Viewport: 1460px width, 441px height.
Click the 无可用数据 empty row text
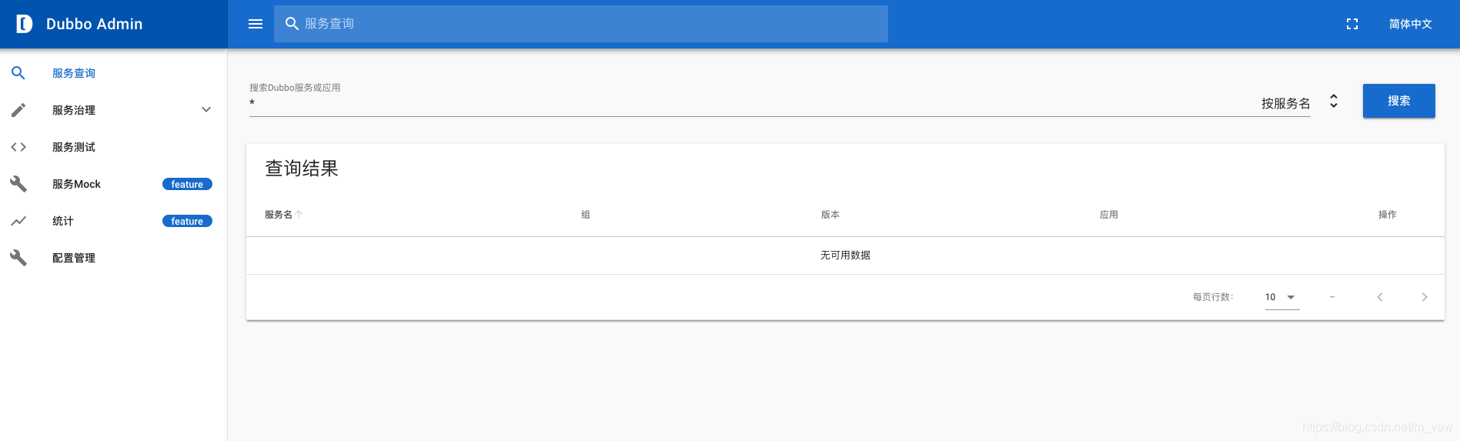point(845,256)
